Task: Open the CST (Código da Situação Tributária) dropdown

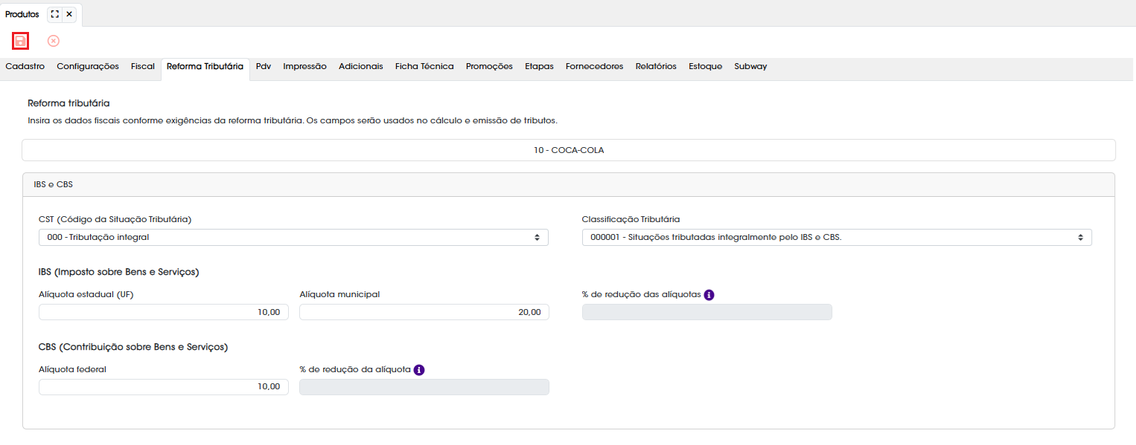Action: (x=293, y=237)
